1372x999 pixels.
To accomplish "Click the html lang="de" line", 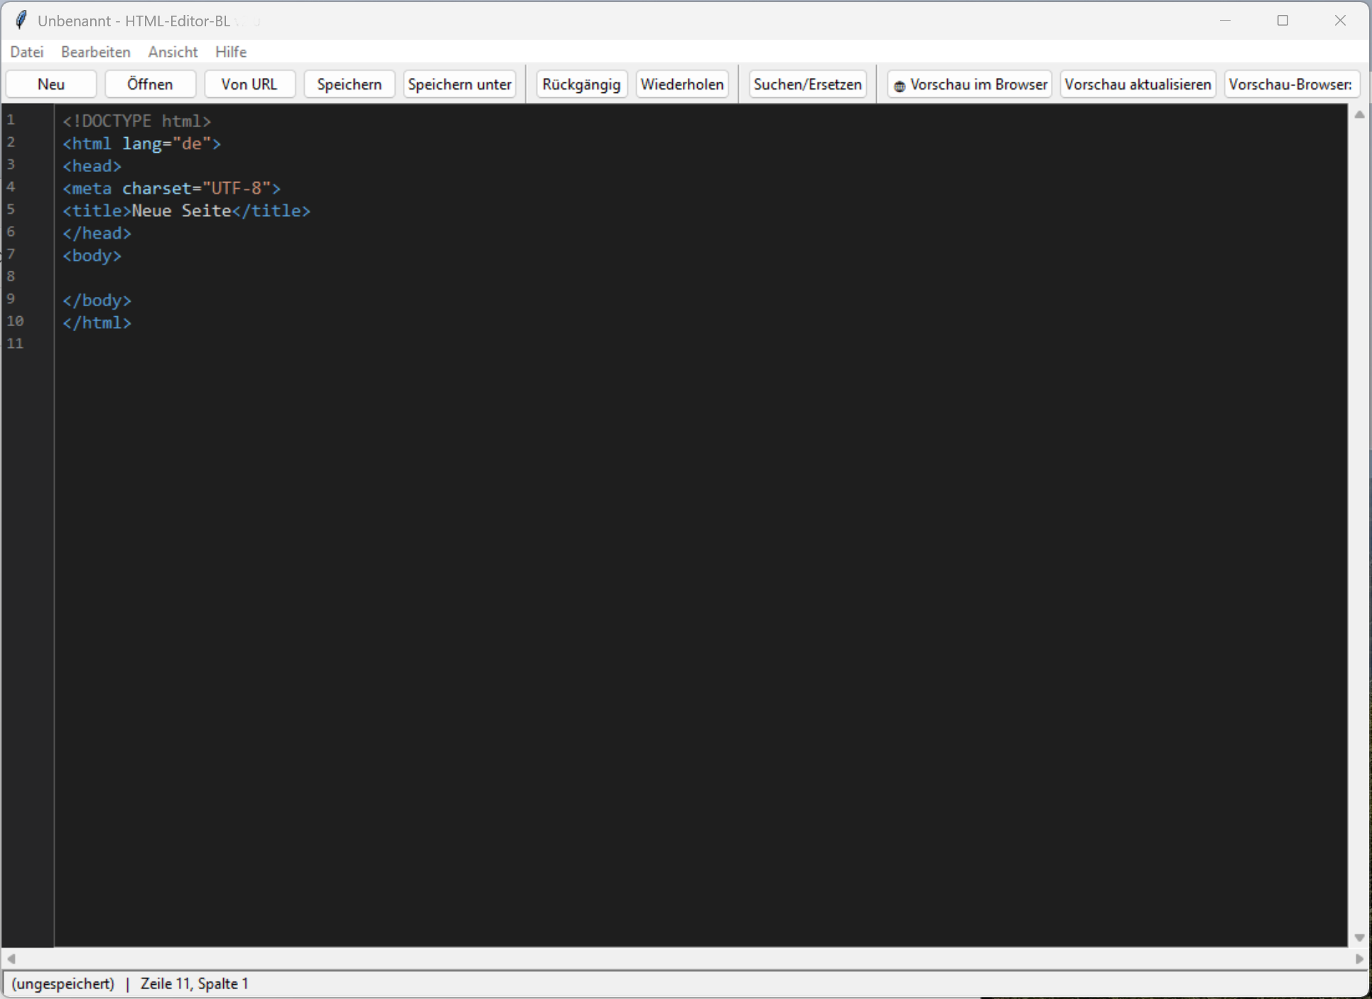I will coord(141,144).
